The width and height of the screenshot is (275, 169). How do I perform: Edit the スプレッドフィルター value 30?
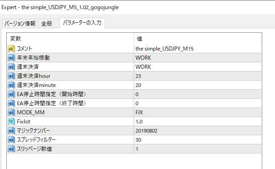point(197,140)
